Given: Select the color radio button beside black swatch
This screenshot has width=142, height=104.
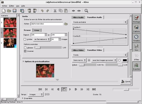Looking at the screenshot, I should tap(119, 60).
